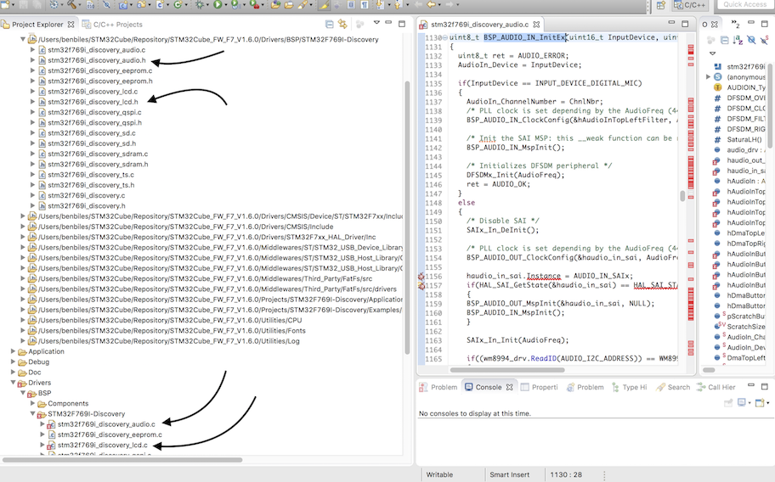Open the Open Perspective button
775x482 pixels.
(x=660, y=5)
